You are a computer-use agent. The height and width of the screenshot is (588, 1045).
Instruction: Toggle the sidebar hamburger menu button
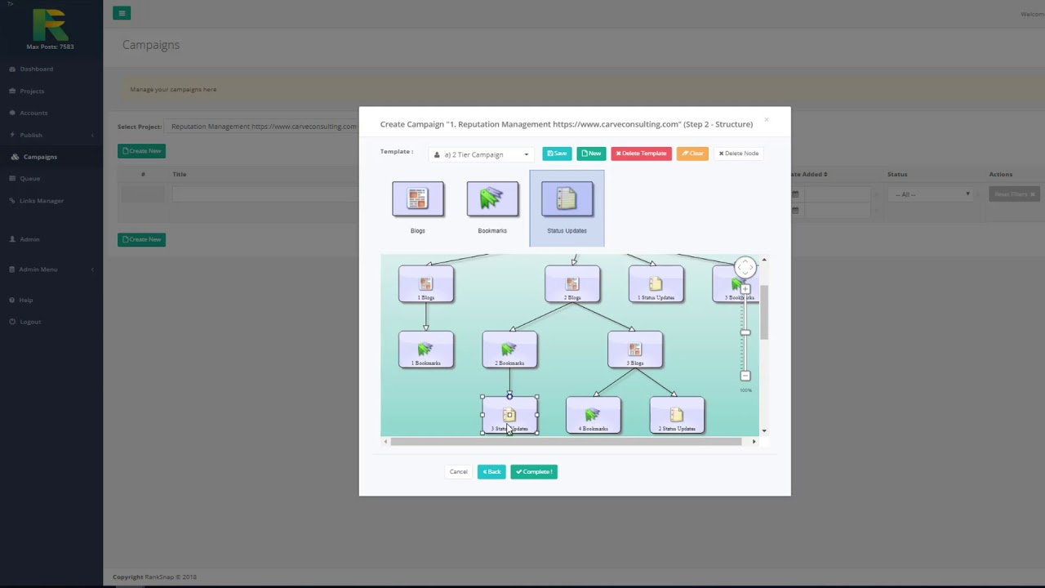122,13
